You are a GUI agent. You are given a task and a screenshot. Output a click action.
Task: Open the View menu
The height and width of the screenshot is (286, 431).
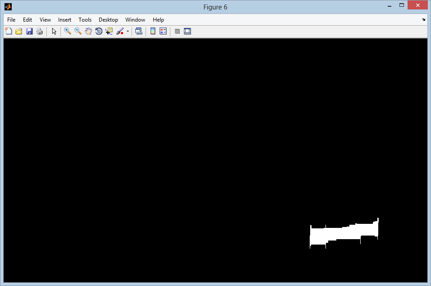coord(45,20)
